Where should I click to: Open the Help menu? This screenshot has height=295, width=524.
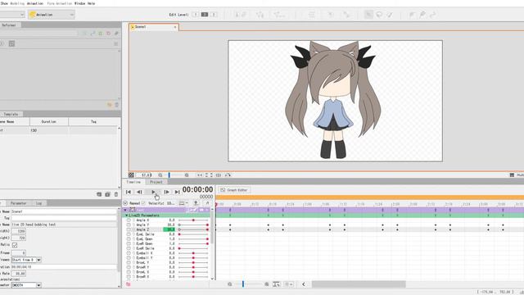pos(91,3)
